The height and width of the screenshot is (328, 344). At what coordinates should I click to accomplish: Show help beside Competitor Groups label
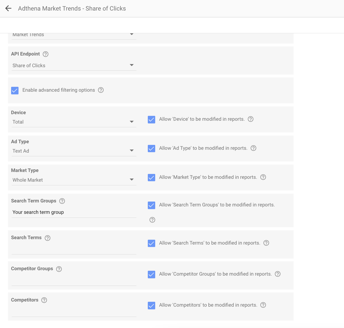point(59,269)
